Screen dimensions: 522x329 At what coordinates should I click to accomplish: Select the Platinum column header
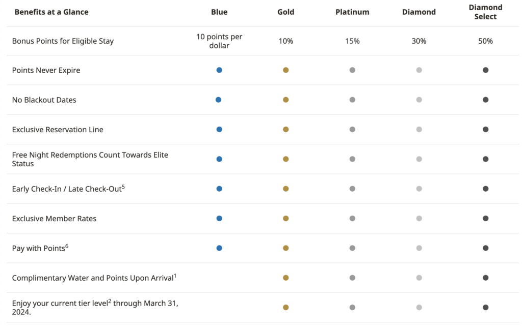(352, 12)
